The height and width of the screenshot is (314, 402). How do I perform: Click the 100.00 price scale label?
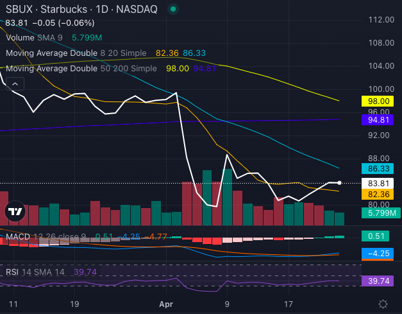[381, 89]
